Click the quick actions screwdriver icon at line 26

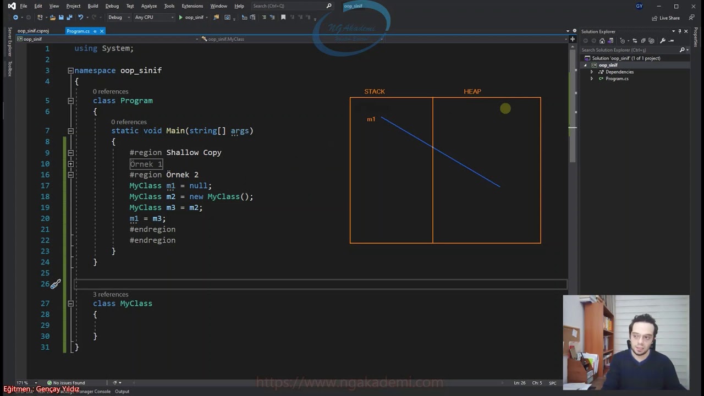56,284
